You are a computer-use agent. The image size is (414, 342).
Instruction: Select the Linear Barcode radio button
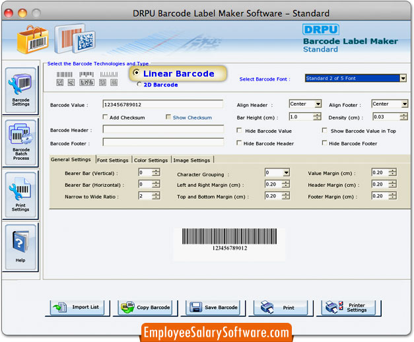coord(136,73)
